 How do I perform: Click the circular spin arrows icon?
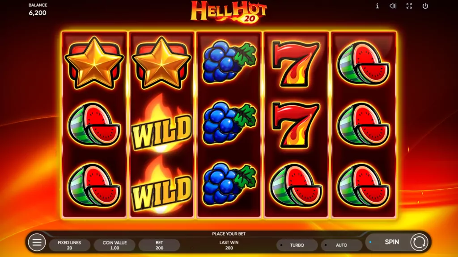419,242
